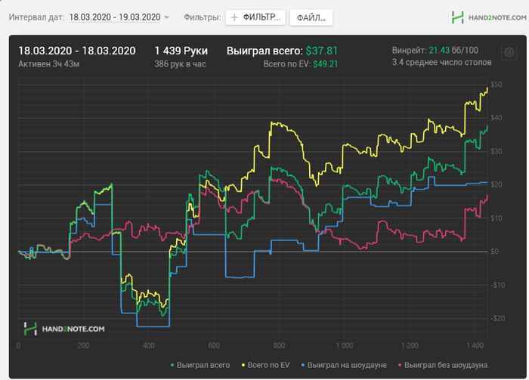Toggle the 'Выиграл без шоудауна' legend series
Viewport: 529px width, 380px height.
pos(443,365)
